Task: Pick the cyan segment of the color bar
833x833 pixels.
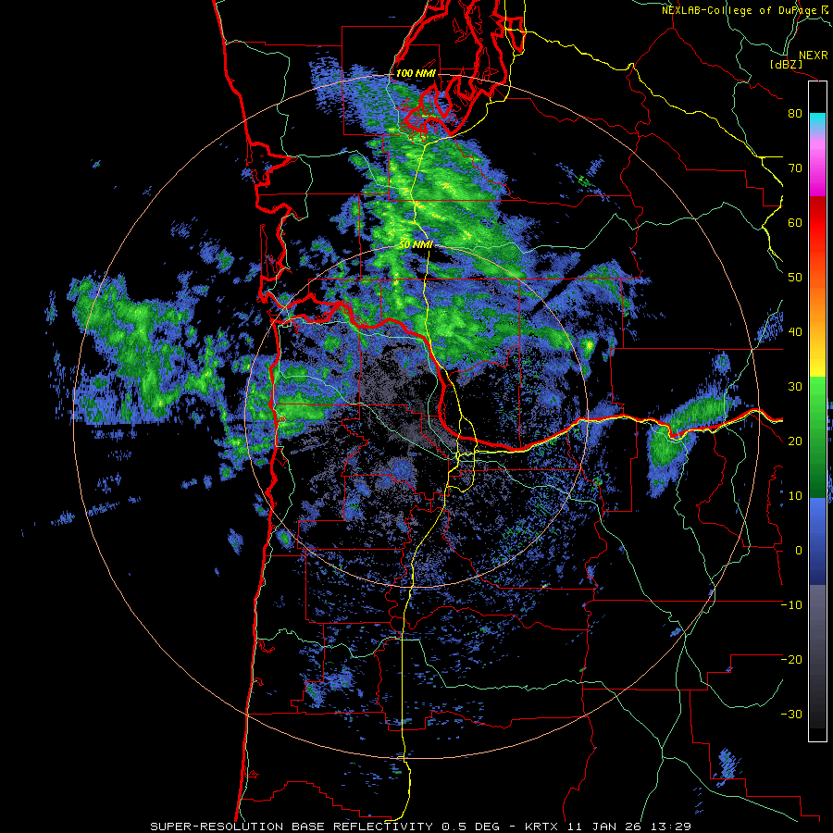Action: [817, 121]
